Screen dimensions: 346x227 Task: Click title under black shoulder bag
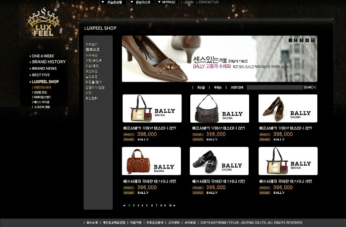218,128
